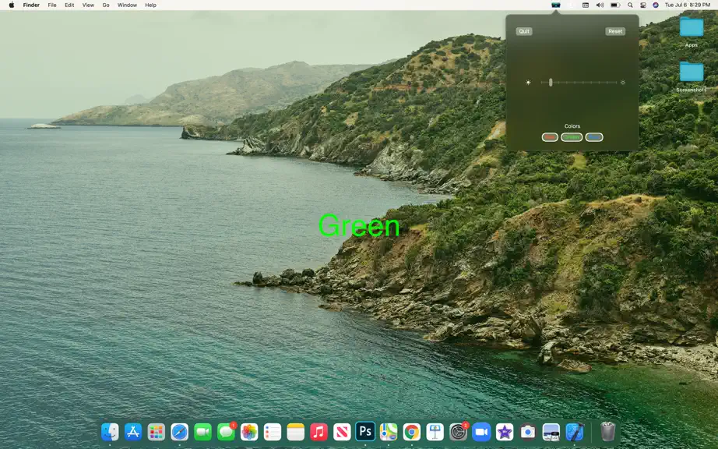
Task: Select the Screenshots folder on desktop
Action: click(692, 76)
